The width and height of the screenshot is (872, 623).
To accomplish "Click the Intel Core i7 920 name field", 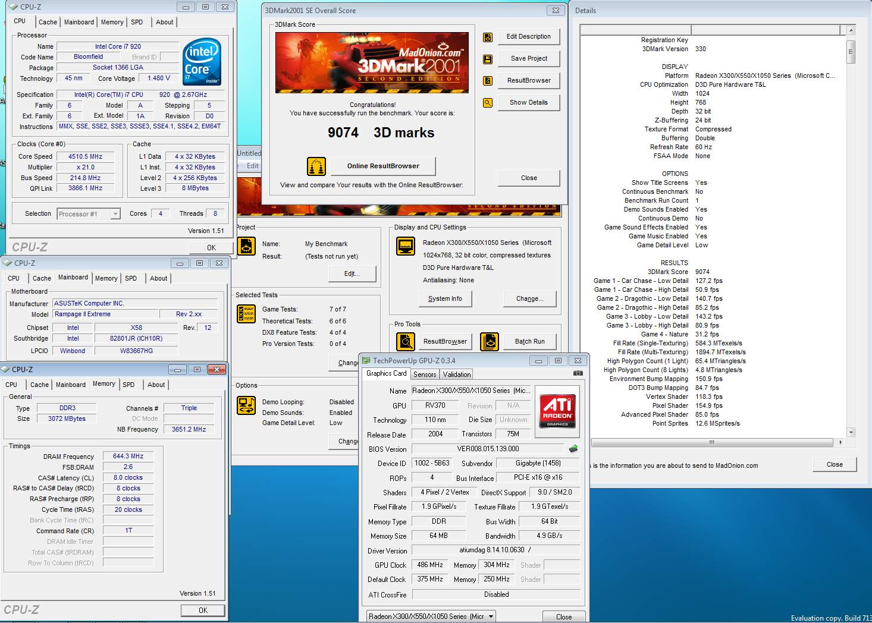I will pyautogui.click(x=118, y=46).
